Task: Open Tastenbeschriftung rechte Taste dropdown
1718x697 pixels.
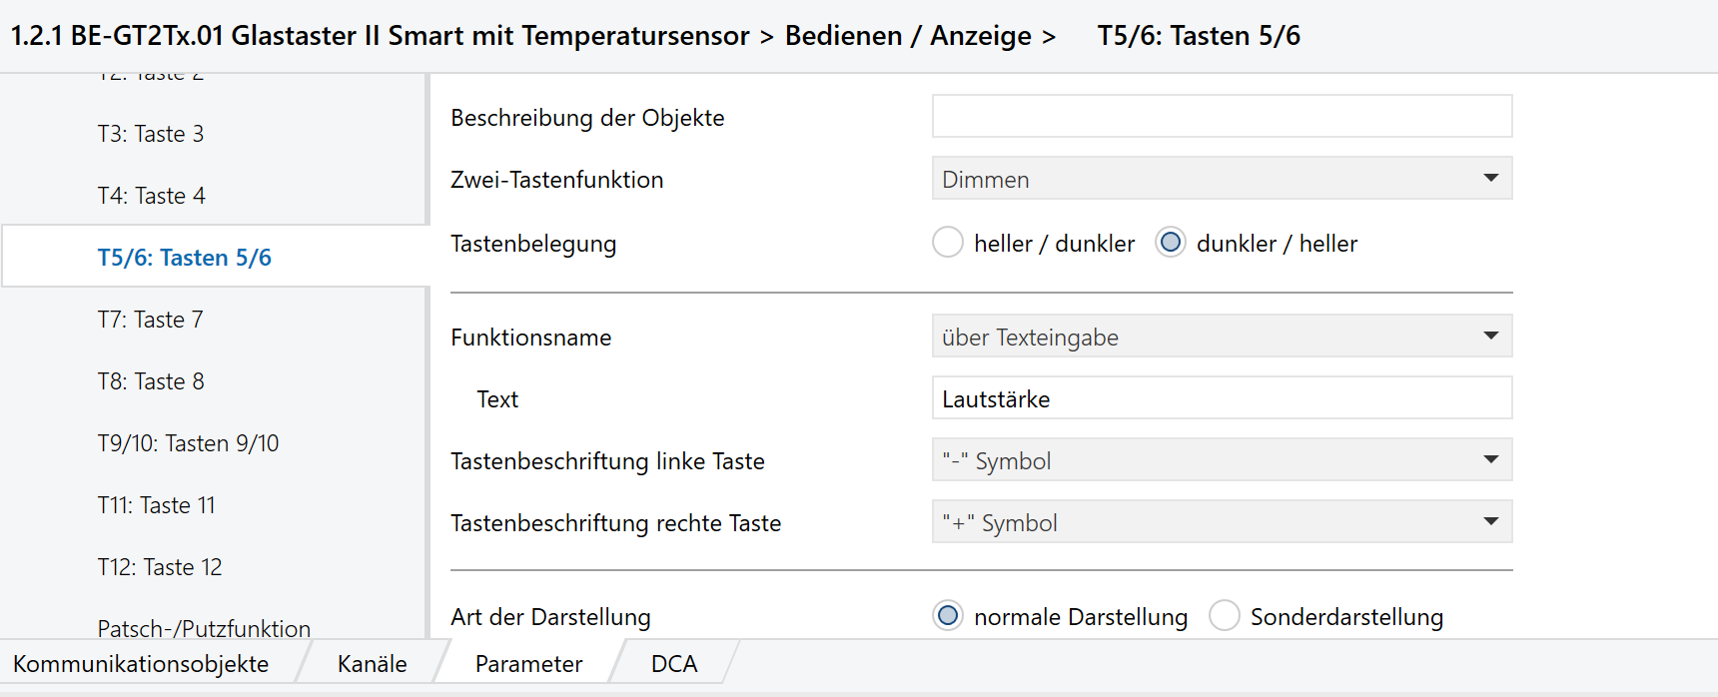Action: coord(1221,522)
